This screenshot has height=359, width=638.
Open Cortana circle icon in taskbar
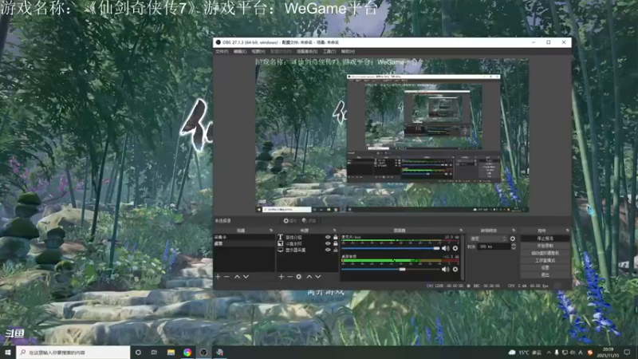tap(138, 352)
